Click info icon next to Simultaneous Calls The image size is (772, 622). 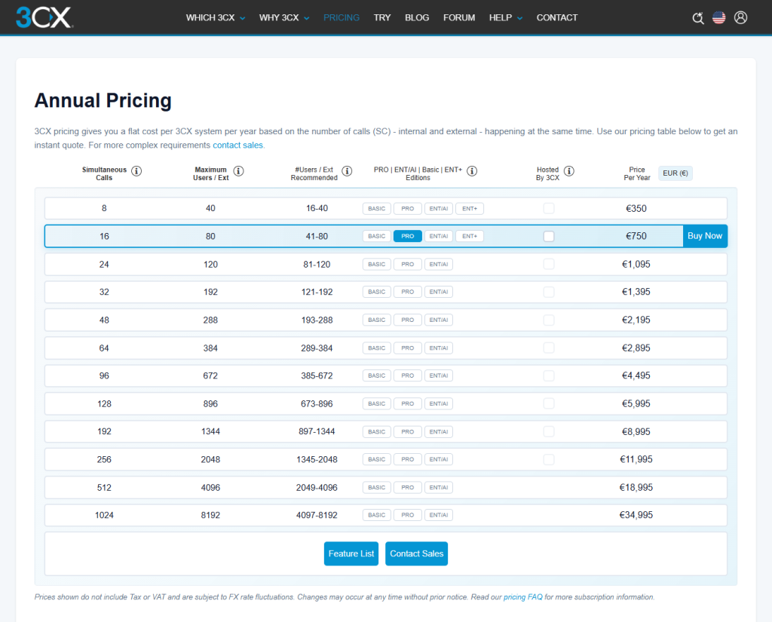pyautogui.click(x=136, y=171)
